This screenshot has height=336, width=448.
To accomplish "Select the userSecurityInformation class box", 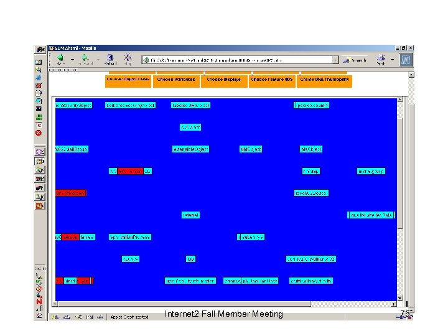I will [190, 281].
